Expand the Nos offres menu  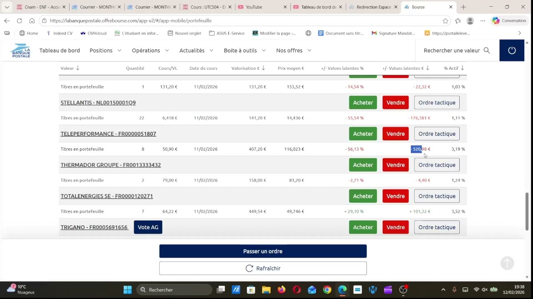click(294, 50)
